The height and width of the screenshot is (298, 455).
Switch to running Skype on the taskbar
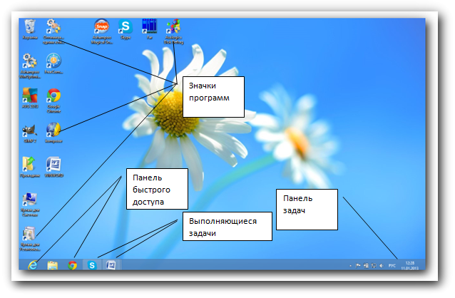(92, 265)
